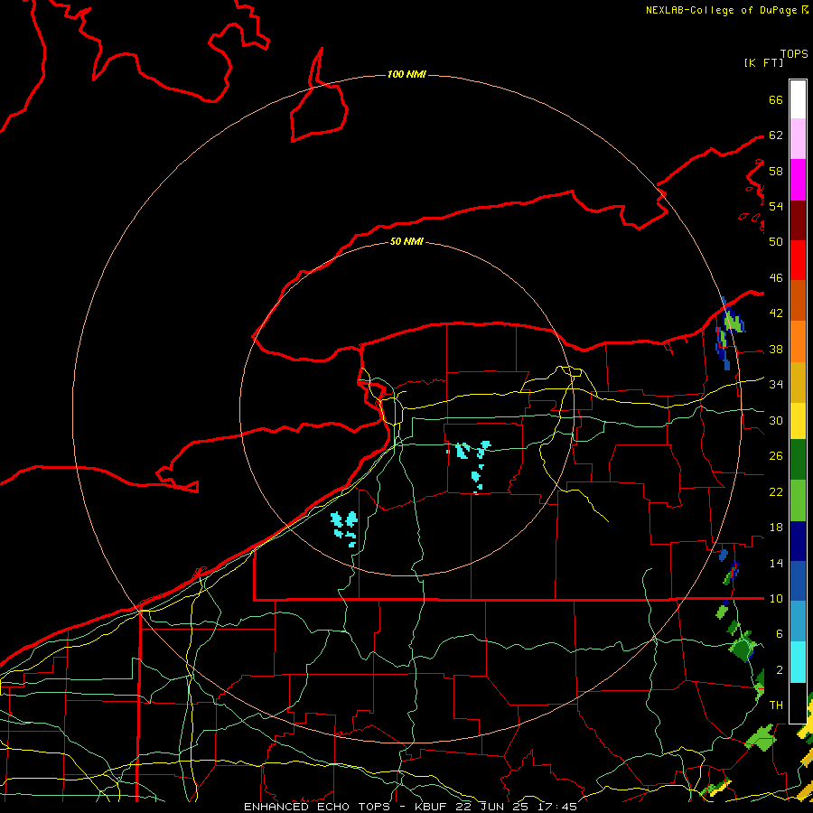
Task: Select the light pink legend swatch
Action: coord(798,139)
